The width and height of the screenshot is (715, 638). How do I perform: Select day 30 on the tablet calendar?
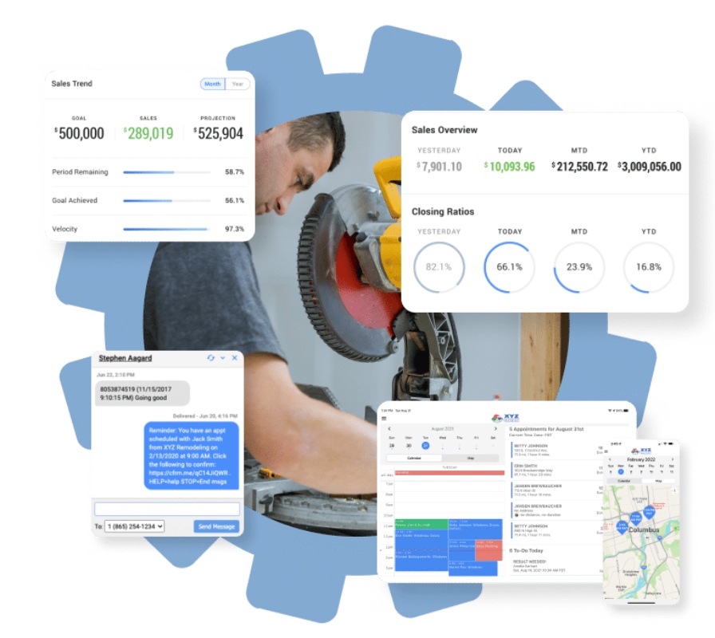click(409, 446)
